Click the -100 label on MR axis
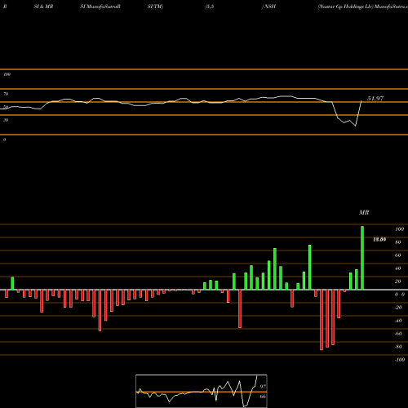Viewport: 408px width, 408px height. click(400, 360)
